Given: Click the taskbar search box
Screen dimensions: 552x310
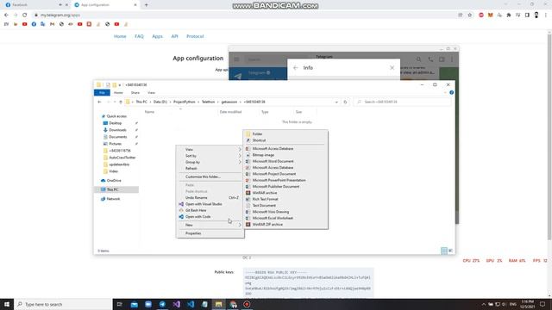Looking at the screenshot, I should (63, 304).
